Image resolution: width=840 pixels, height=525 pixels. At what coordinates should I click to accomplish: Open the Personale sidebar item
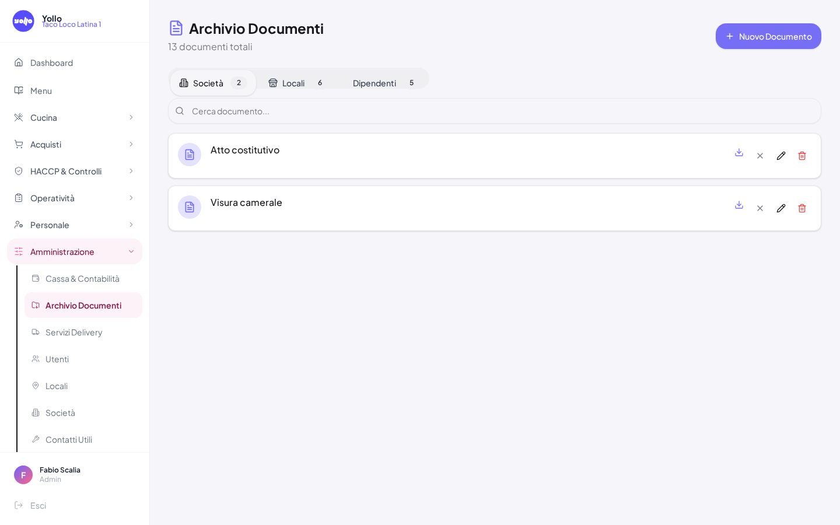(75, 225)
